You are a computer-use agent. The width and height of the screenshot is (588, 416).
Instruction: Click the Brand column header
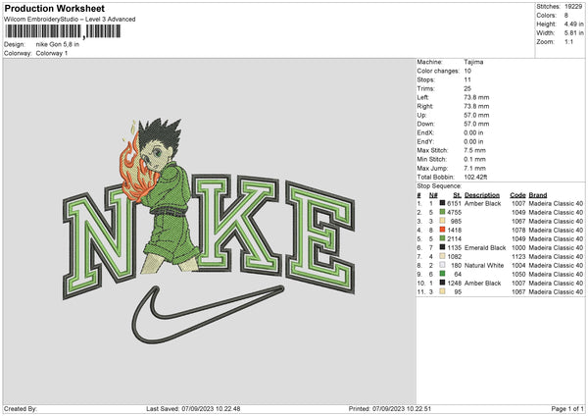(538, 195)
